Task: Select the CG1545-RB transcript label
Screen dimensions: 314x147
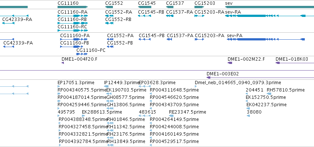Action: pyautogui.click(x=151, y=12)
